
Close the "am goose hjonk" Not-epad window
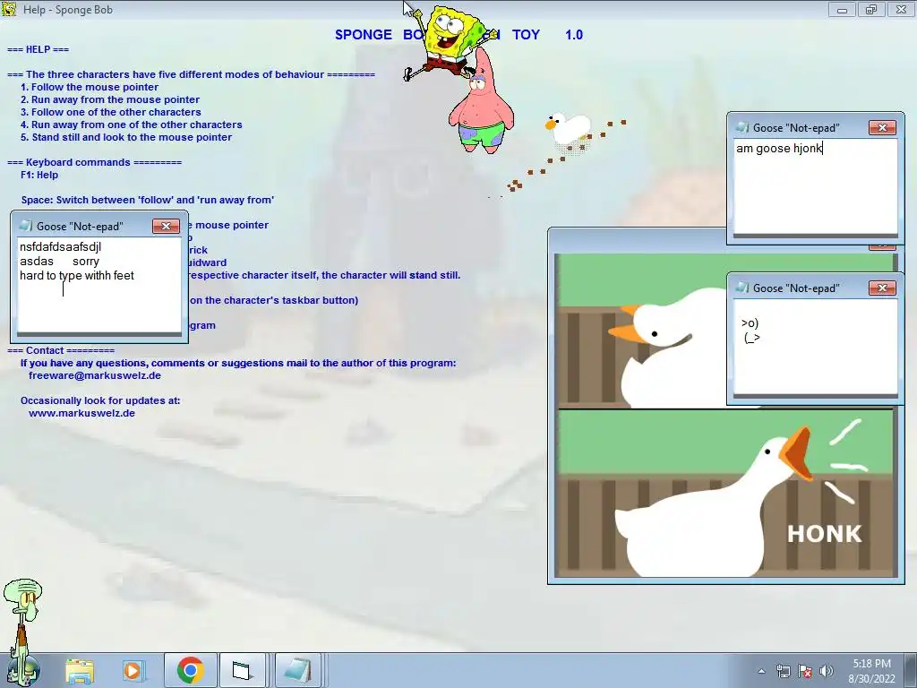coord(882,127)
